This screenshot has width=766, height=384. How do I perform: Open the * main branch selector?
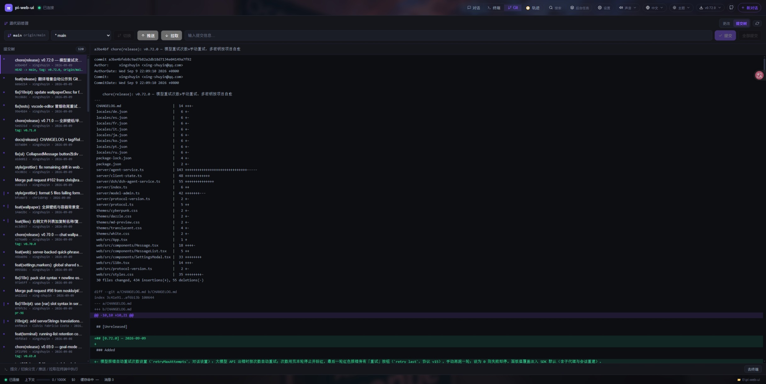pyautogui.click(x=81, y=36)
